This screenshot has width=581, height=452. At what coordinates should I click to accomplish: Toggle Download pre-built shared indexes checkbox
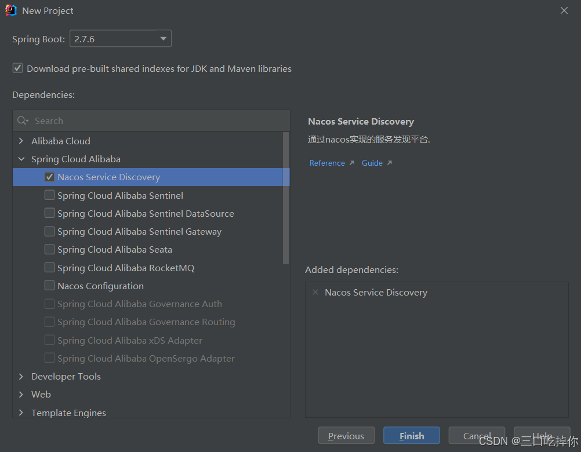coord(17,68)
